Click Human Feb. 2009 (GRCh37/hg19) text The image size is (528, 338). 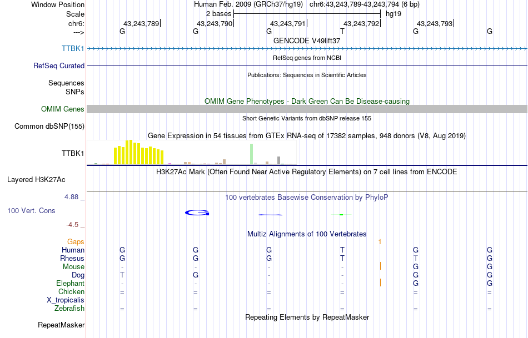pos(248,4)
